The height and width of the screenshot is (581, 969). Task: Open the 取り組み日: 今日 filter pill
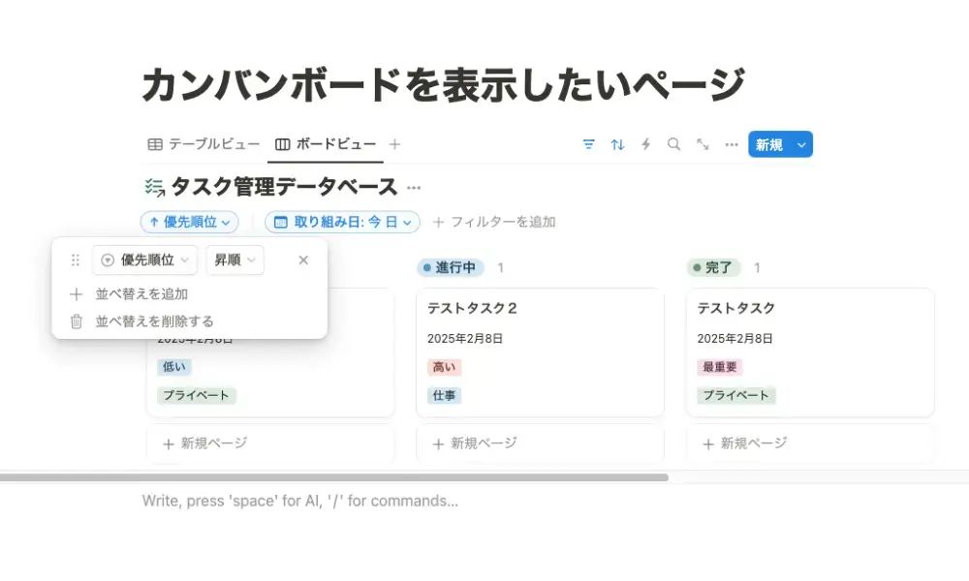point(342,222)
